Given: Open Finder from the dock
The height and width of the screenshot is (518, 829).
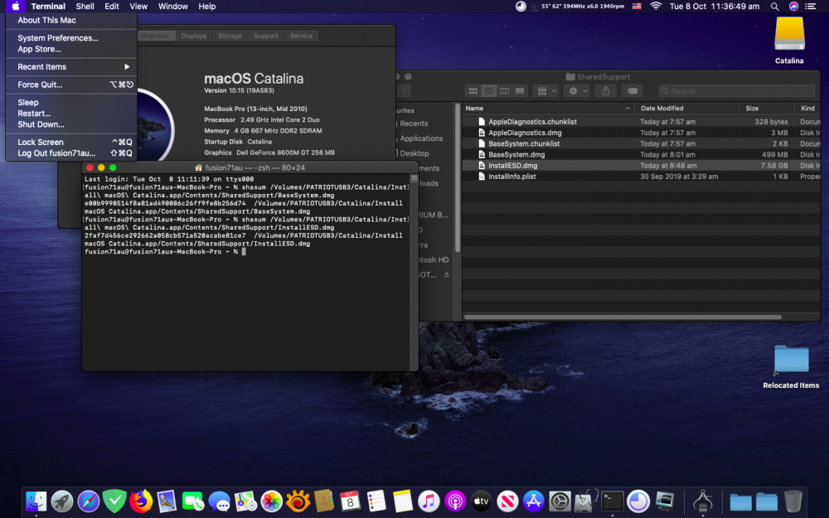Looking at the screenshot, I should coord(36,501).
